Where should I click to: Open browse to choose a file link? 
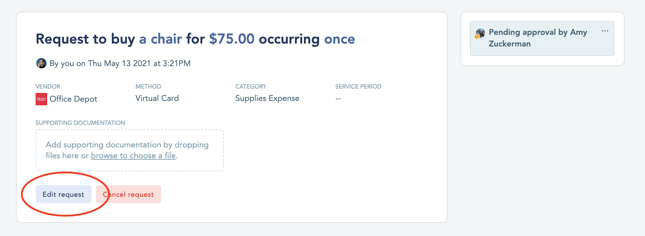(x=133, y=155)
